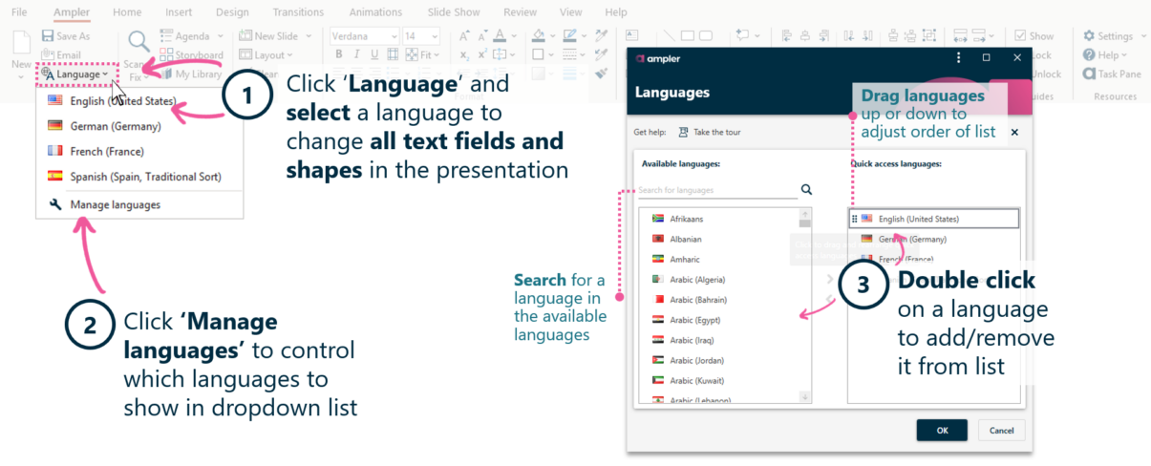The image size is (1151, 466).
Task: Click Take the tour link
Action: point(709,132)
